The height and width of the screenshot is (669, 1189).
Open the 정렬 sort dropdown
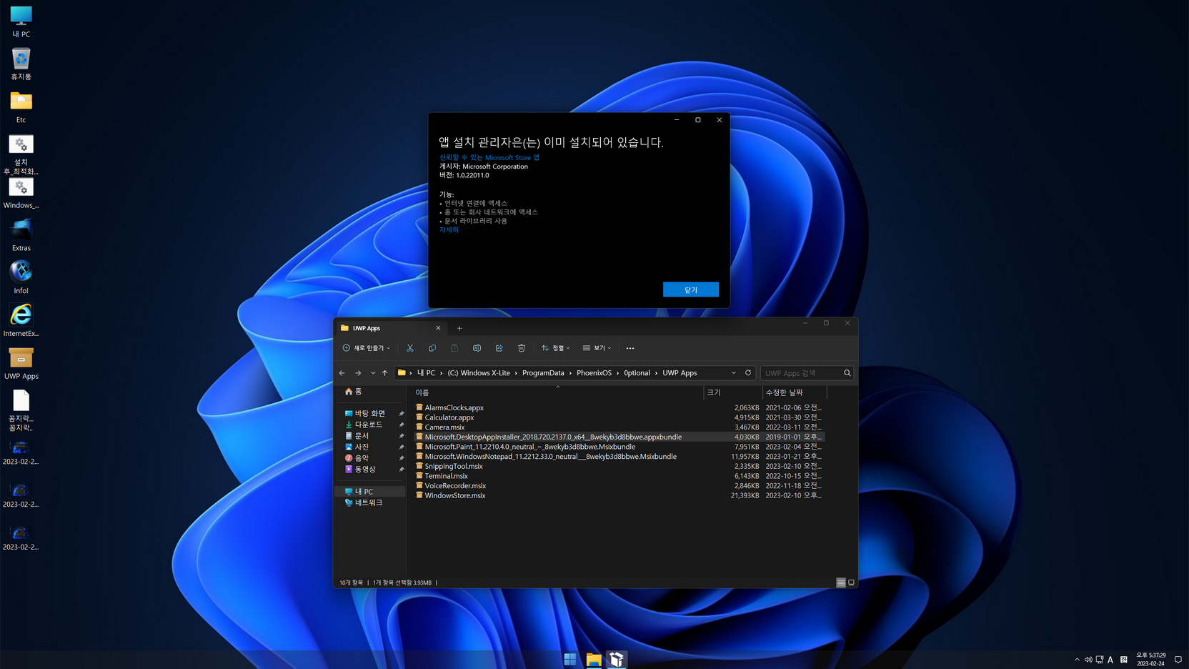[x=556, y=348]
